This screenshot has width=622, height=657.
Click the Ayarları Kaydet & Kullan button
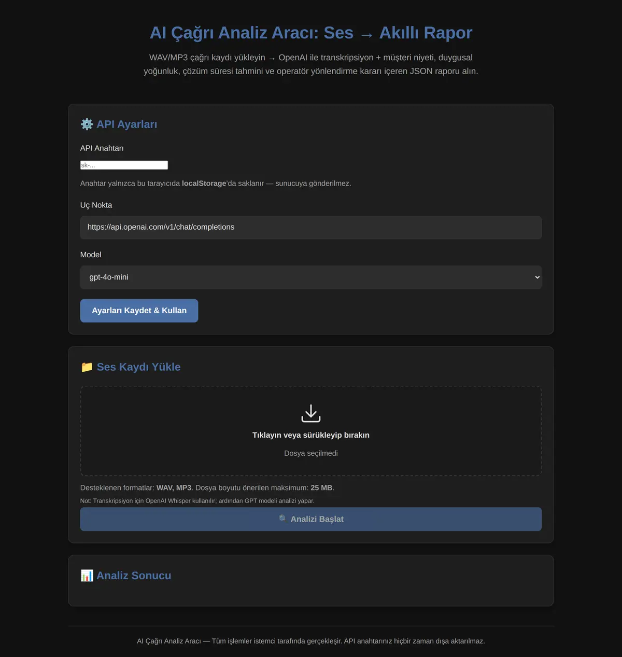tap(139, 311)
